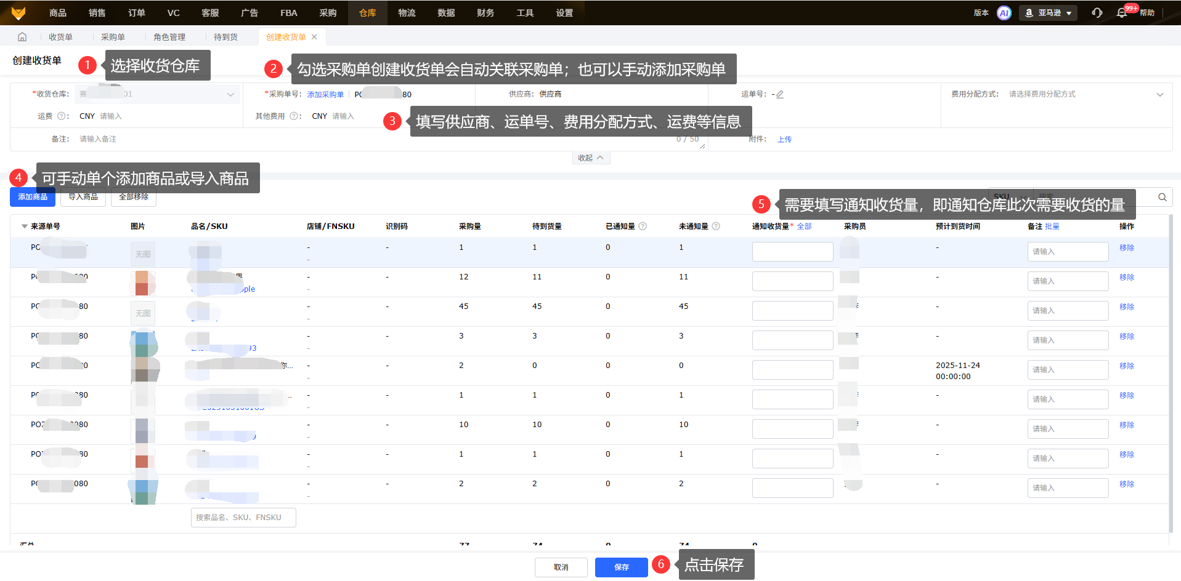Click the help icon next to 运费
1181x581 pixels.
pyautogui.click(x=61, y=116)
